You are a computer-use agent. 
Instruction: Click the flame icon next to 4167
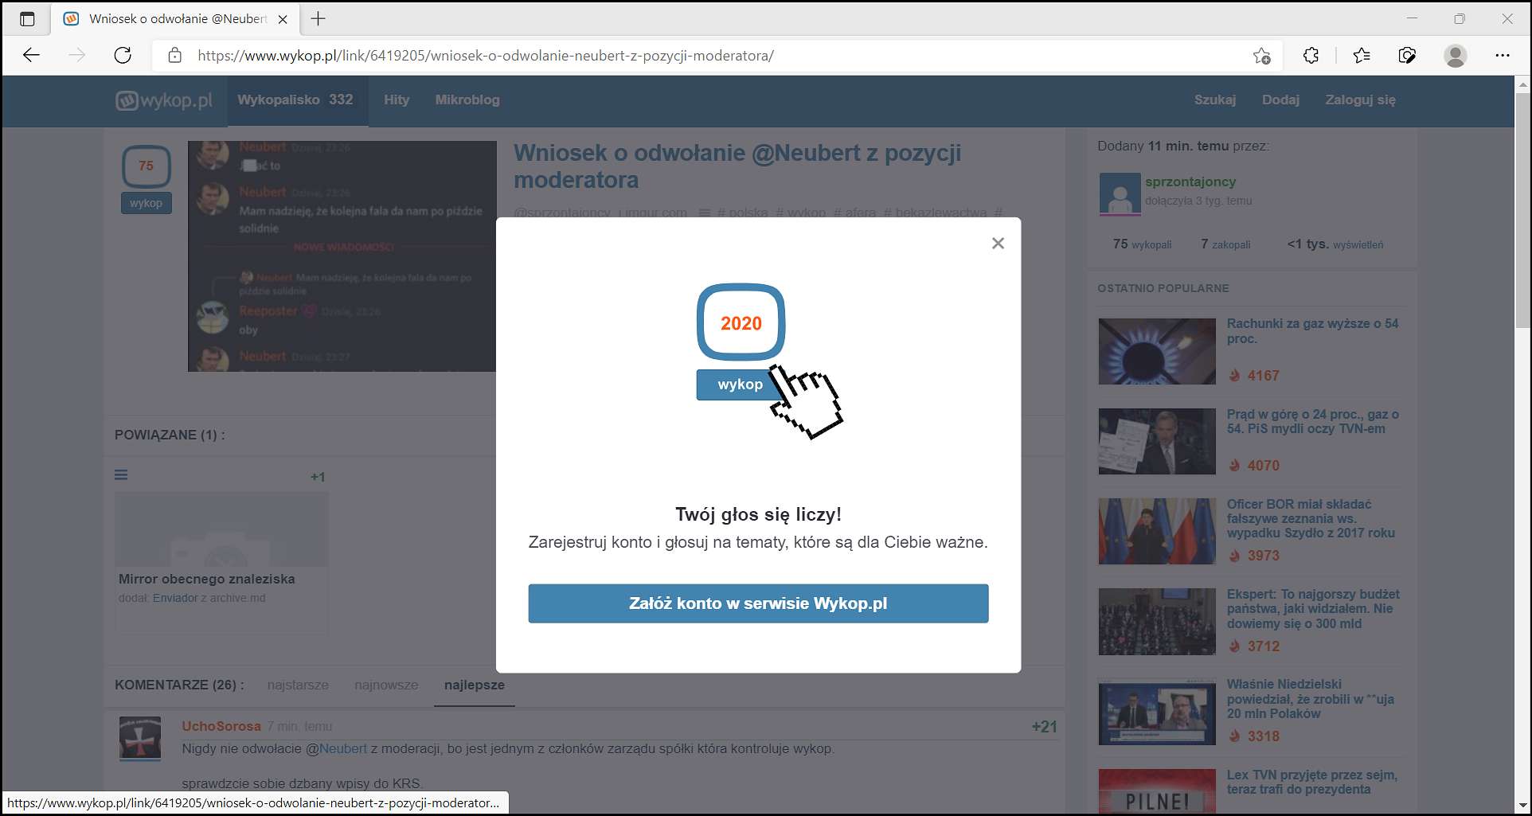pyautogui.click(x=1234, y=375)
